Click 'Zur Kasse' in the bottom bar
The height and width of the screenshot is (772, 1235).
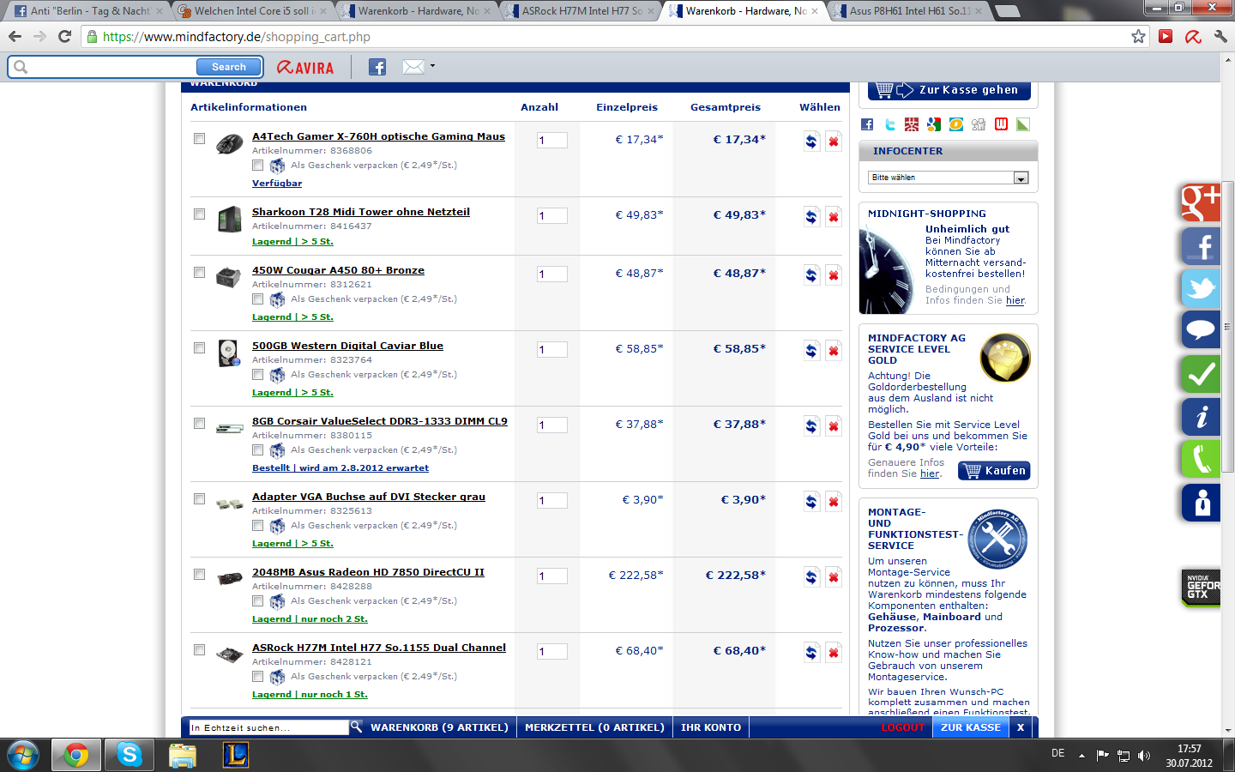coord(970,727)
